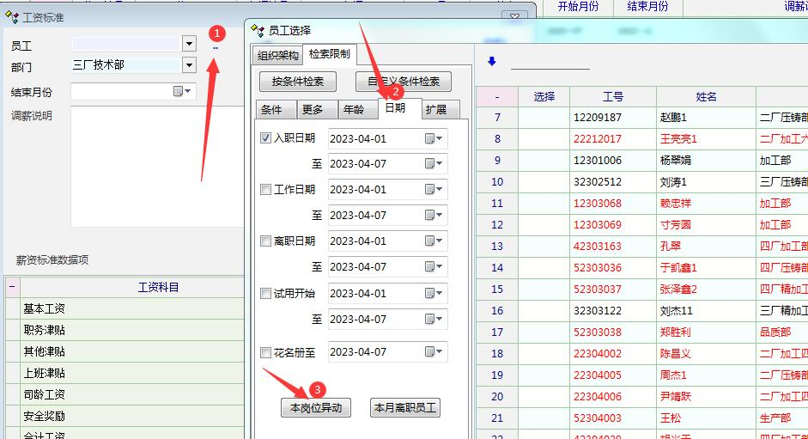Open calendar picker for 花名册至 date
This screenshot has width=808, height=439.
[434, 352]
